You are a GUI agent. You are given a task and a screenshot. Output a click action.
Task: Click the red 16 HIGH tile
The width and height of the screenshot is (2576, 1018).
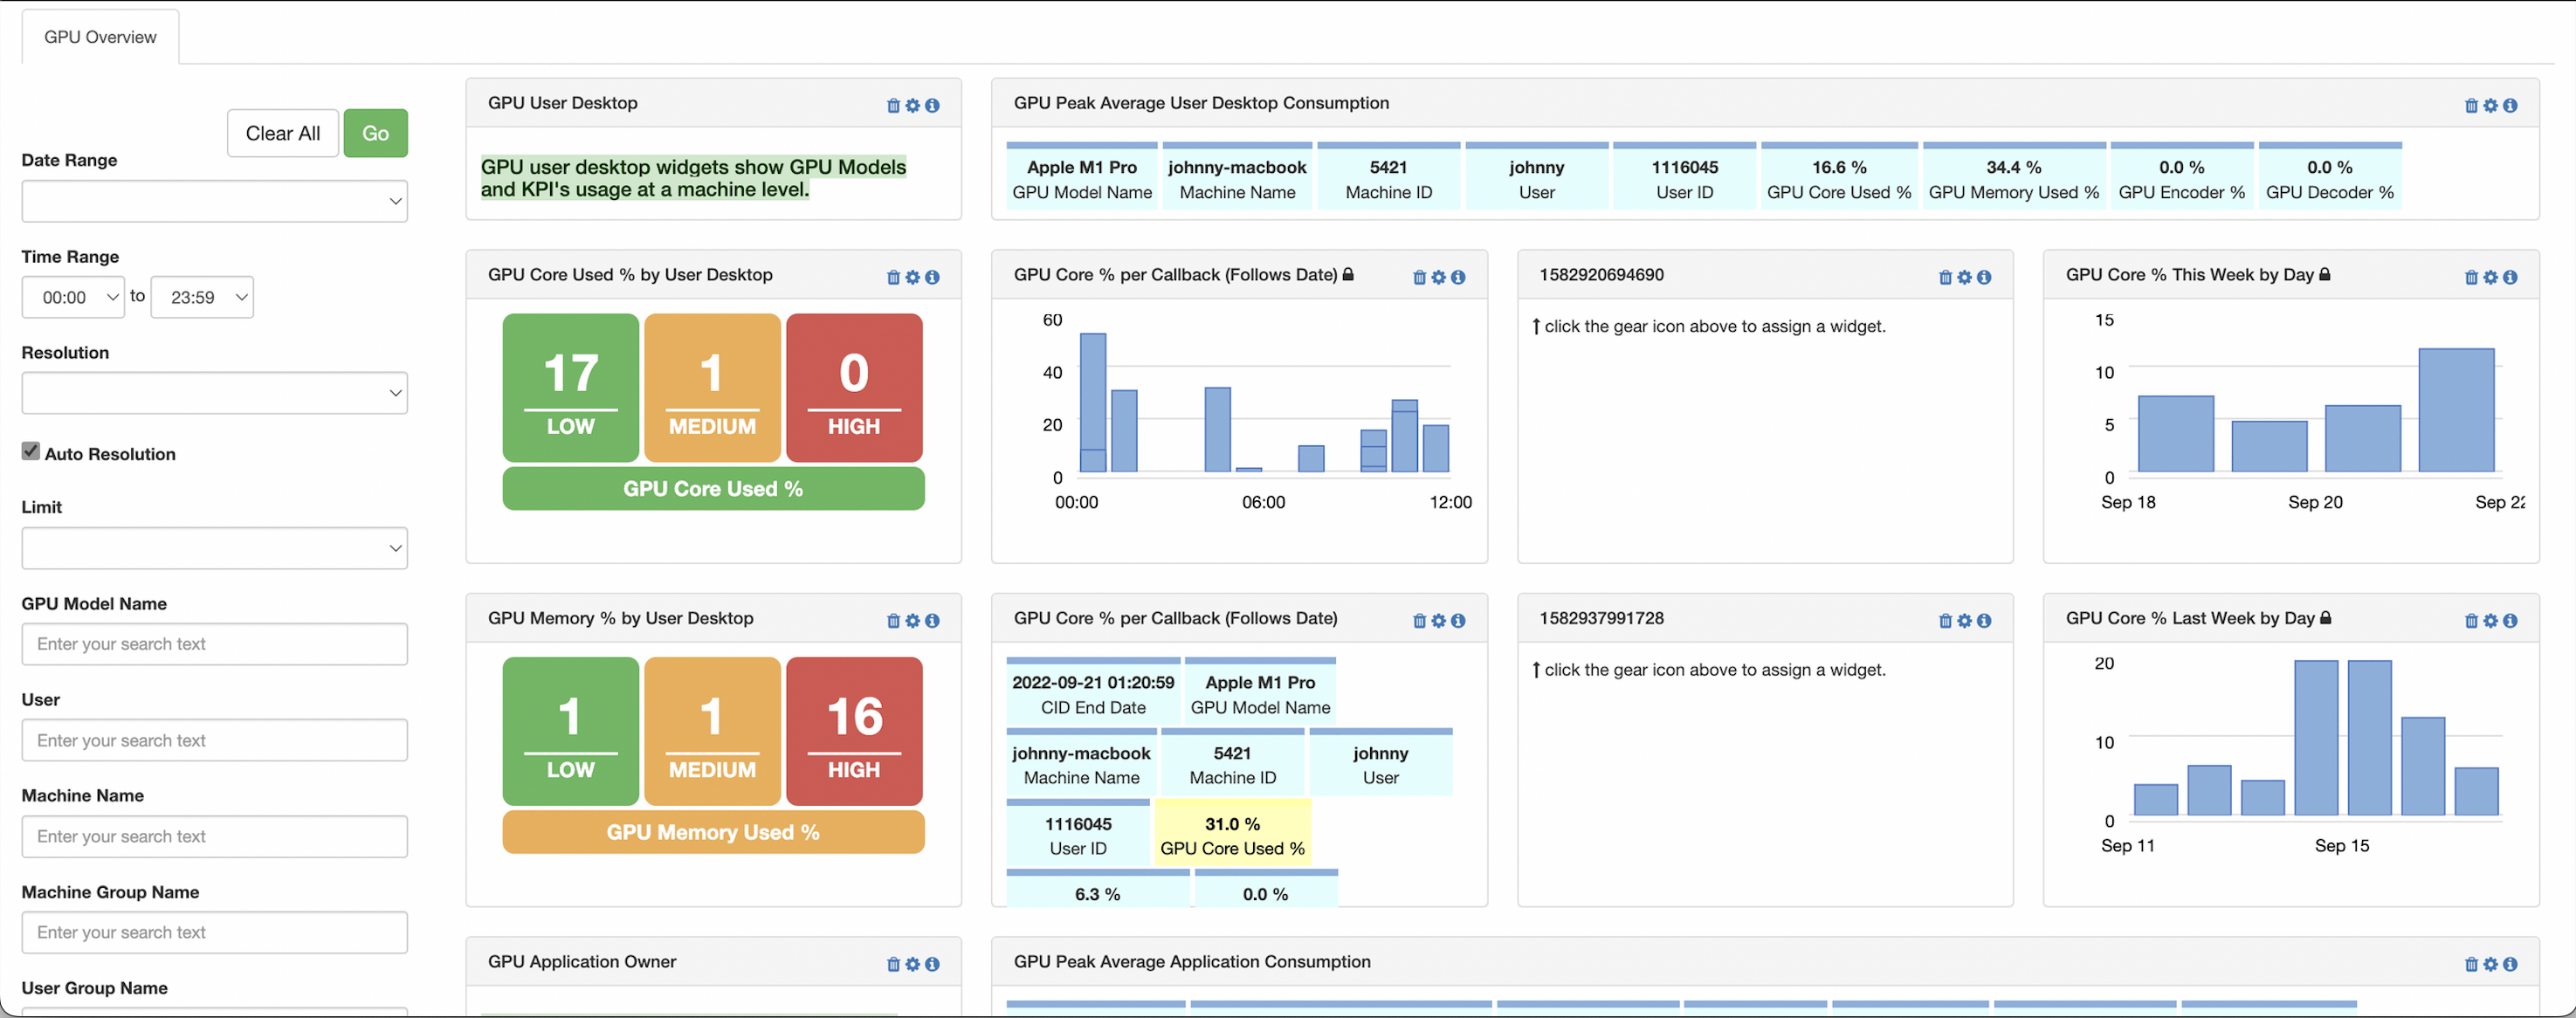(x=854, y=731)
